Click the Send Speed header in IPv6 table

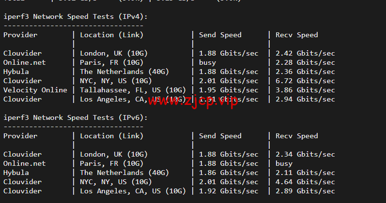[220, 136]
